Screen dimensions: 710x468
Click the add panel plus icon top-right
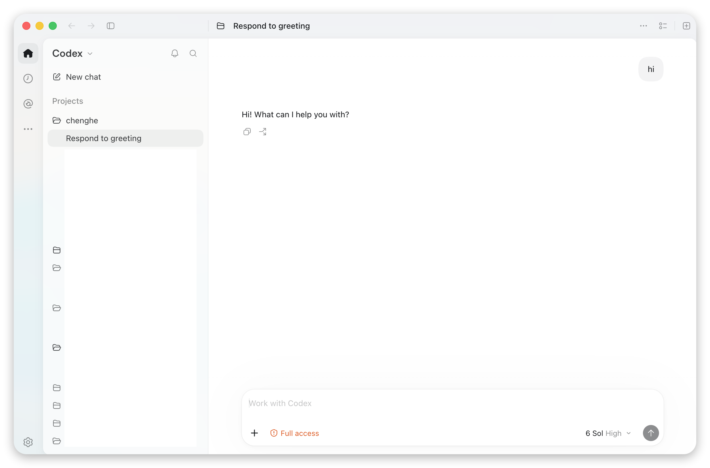point(687,26)
